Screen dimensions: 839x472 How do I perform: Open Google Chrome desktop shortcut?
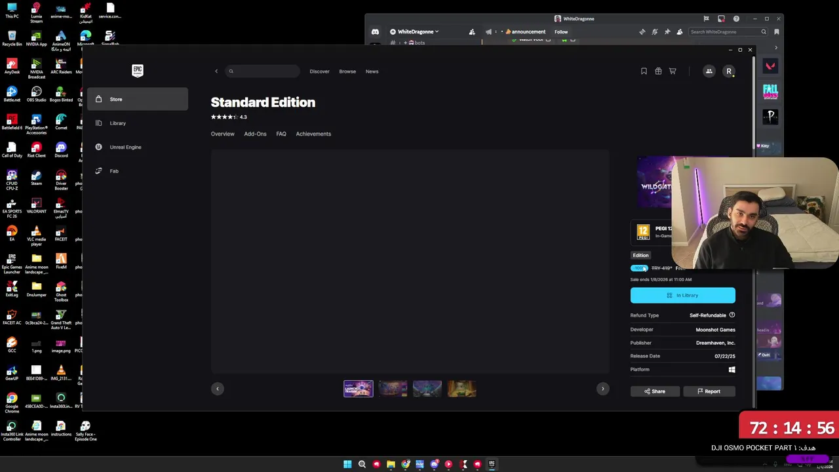point(12,403)
